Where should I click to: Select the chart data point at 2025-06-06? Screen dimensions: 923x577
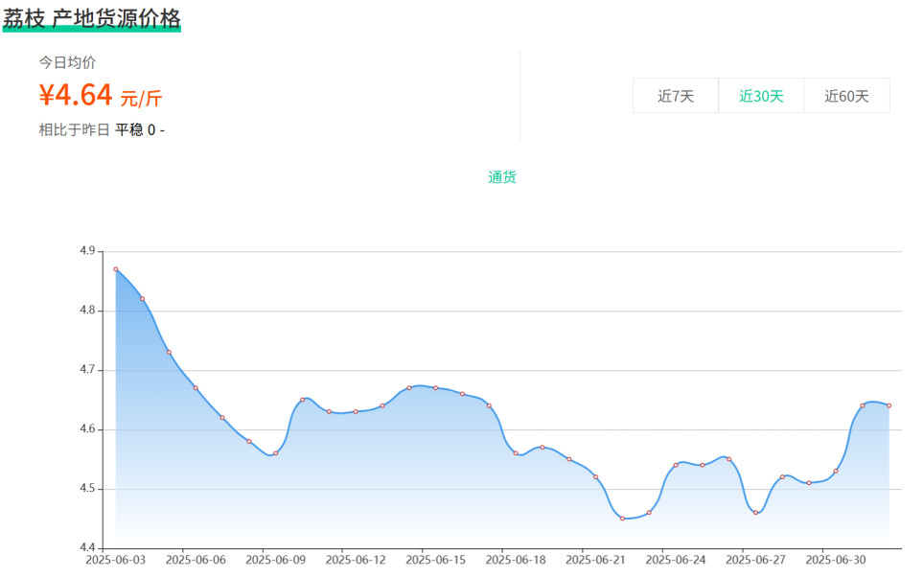point(196,388)
